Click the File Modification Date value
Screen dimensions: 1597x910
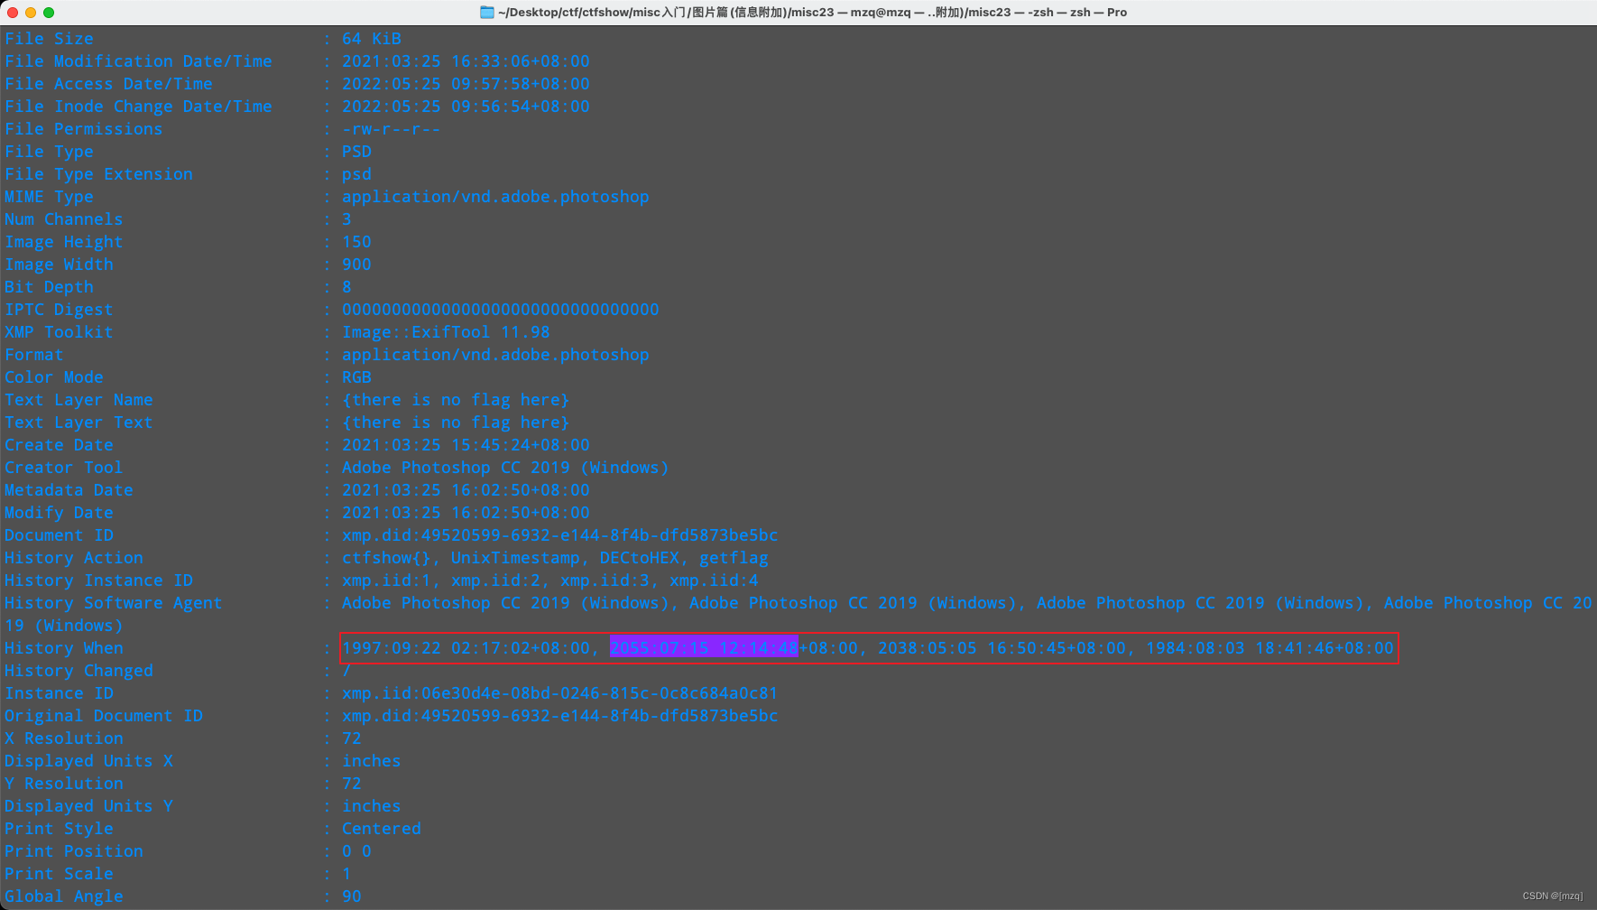tap(466, 61)
